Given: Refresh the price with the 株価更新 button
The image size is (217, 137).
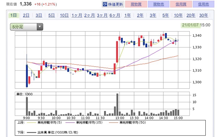Looking at the screenshot, I should click(x=113, y=4).
